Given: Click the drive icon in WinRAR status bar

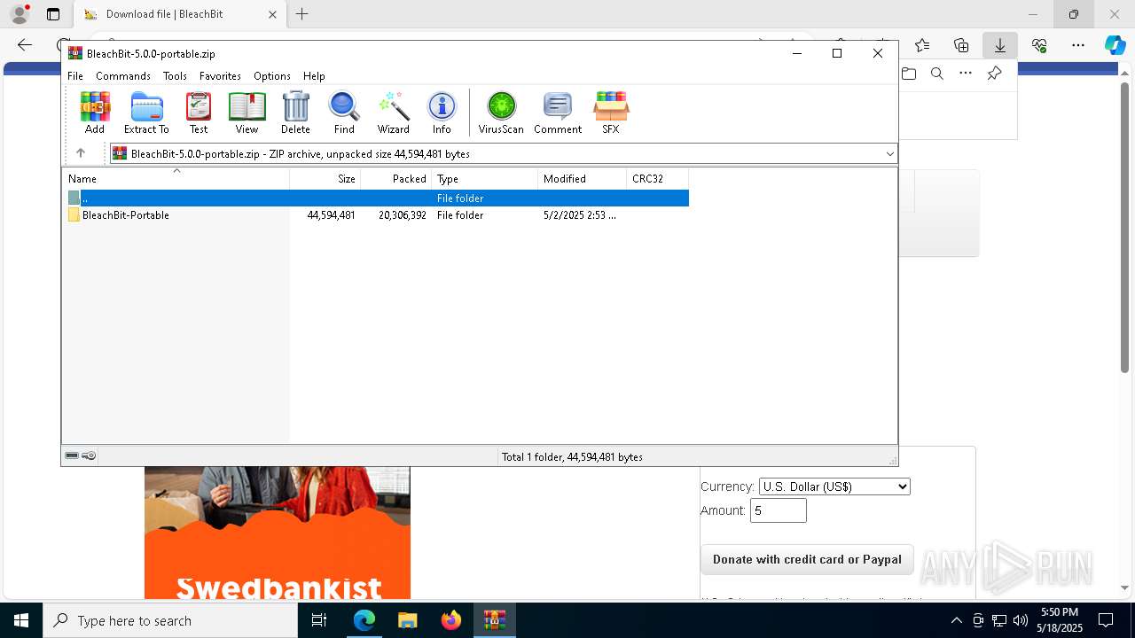Looking at the screenshot, I should (x=72, y=455).
